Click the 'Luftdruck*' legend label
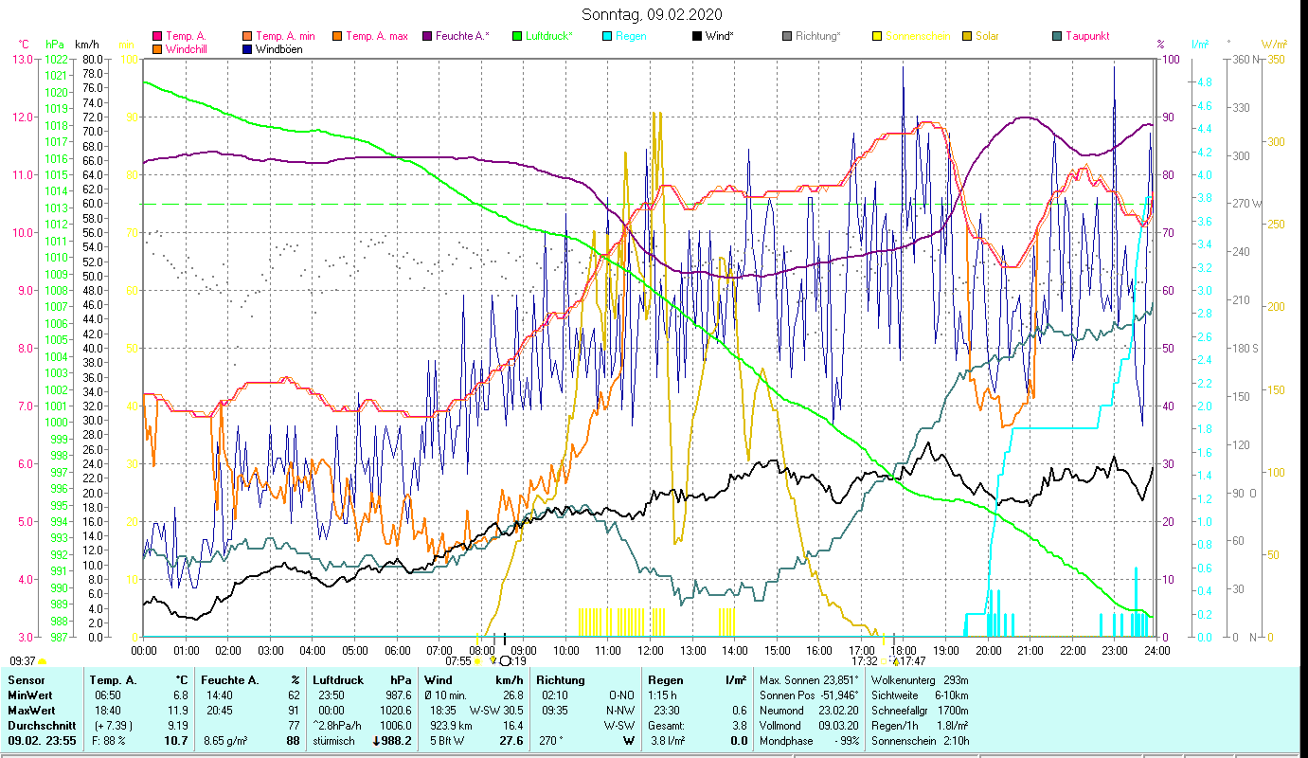The image size is (1308, 758). click(x=548, y=36)
